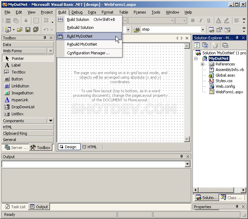Image resolution: width=248 pixels, height=219 pixels.
Task: Click the lock element toolbar icon
Action: (x=26, y=21)
